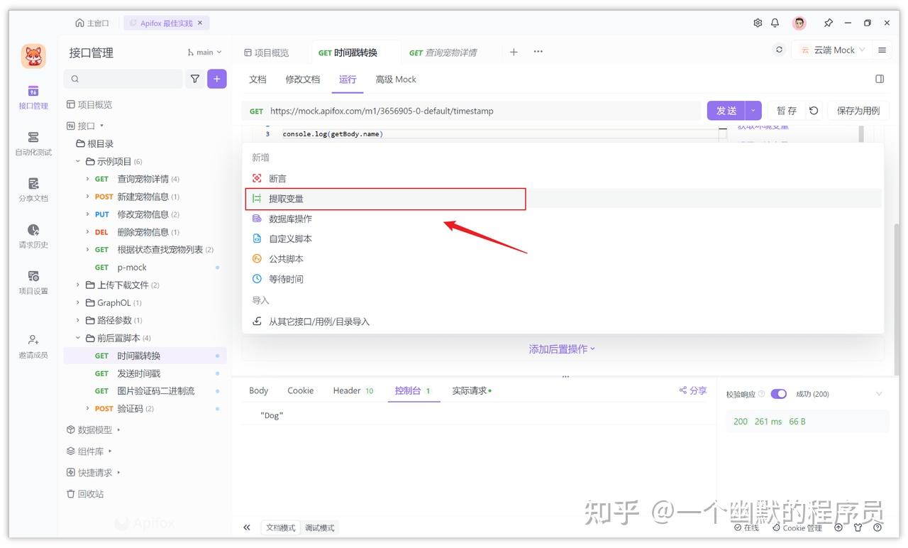Viewport: 908px width, 548px height.
Task: Click the user avatar in title bar
Action: pyautogui.click(x=799, y=23)
